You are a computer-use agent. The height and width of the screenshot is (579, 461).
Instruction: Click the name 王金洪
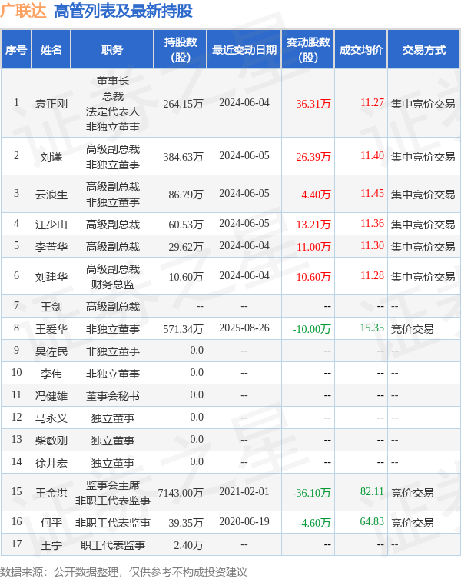point(51,493)
